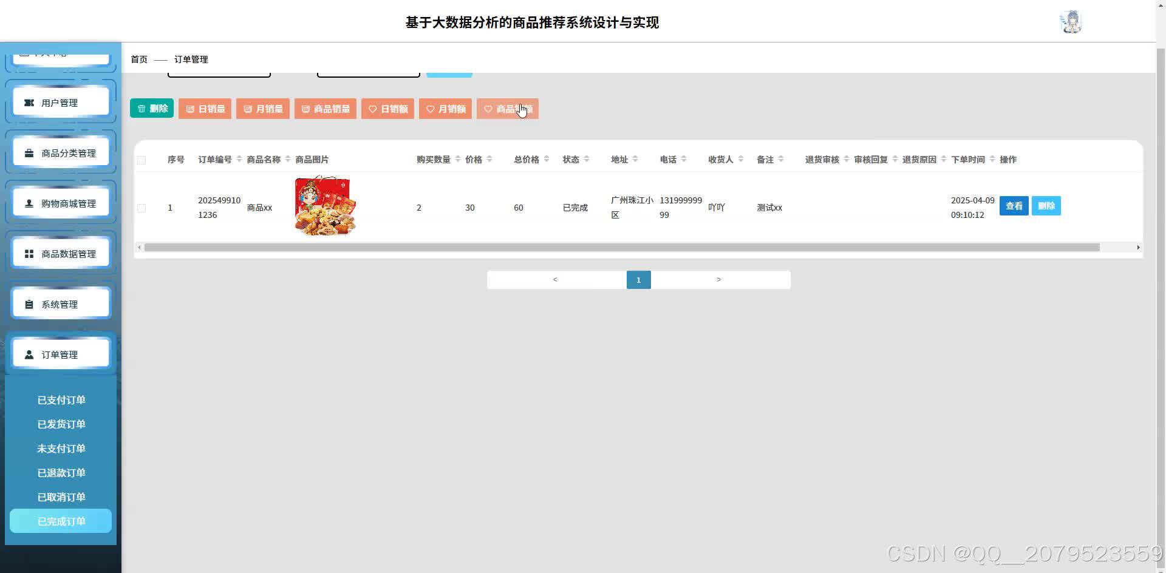Sort by 收货人 column arrows
The width and height of the screenshot is (1166, 573).
tap(741, 159)
